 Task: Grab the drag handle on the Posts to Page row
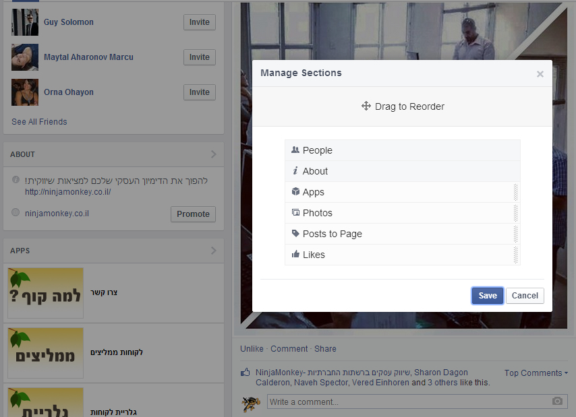pos(515,234)
